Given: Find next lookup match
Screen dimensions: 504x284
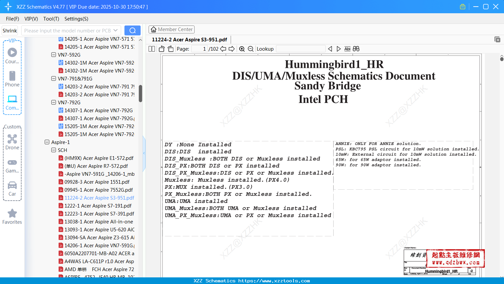Looking at the screenshot, I should [x=339, y=49].
